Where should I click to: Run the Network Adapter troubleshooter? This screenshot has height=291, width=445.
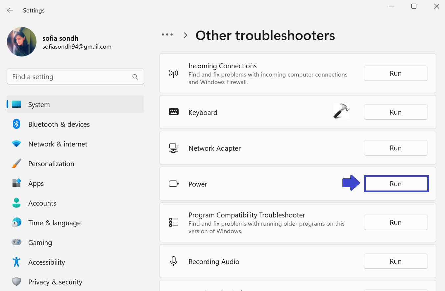395,148
